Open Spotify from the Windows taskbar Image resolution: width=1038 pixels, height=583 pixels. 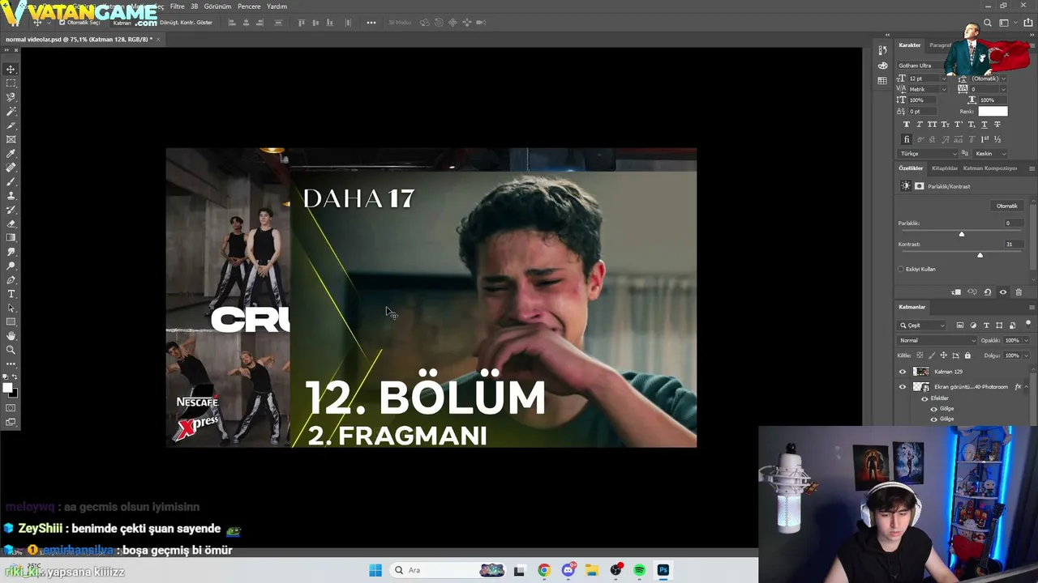click(639, 570)
